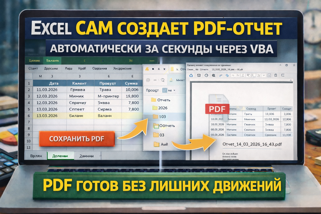Click the scissors icon in PDF toolbar
321x214 pixels.
coord(221,75)
